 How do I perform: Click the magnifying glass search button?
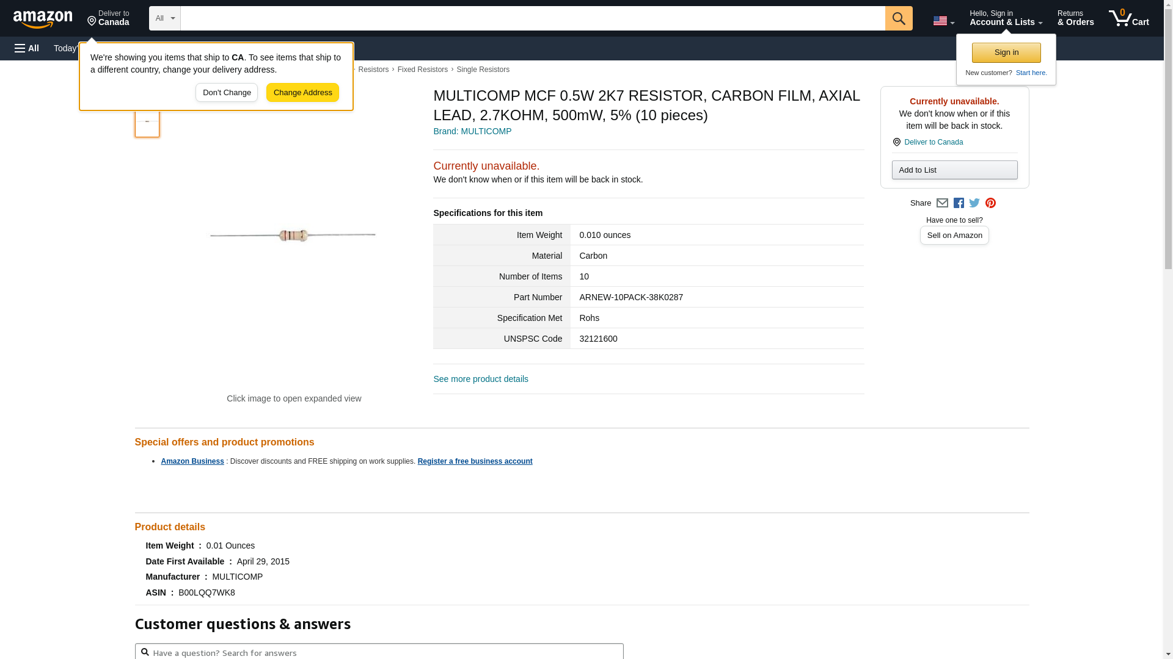(898, 18)
